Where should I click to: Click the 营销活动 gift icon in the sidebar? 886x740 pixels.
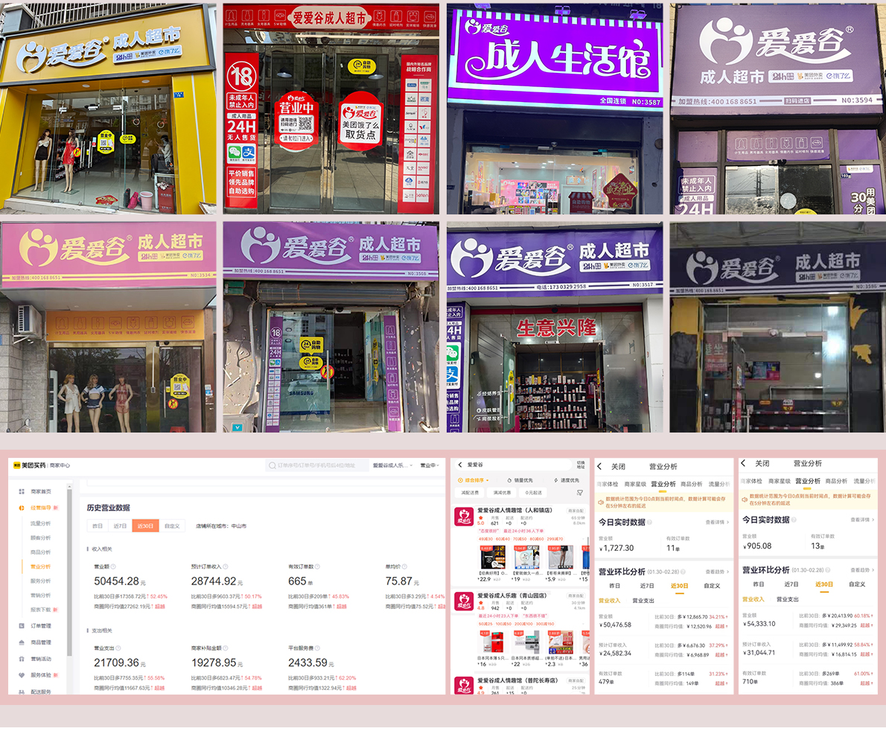(22, 659)
